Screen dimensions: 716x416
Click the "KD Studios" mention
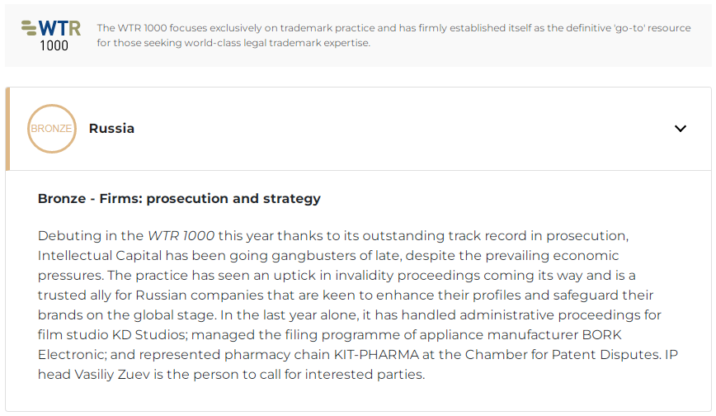(x=148, y=334)
